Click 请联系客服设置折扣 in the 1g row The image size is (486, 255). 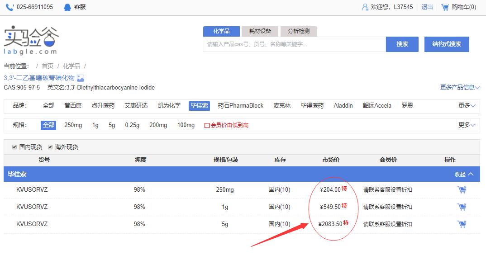pyautogui.click(x=387, y=207)
